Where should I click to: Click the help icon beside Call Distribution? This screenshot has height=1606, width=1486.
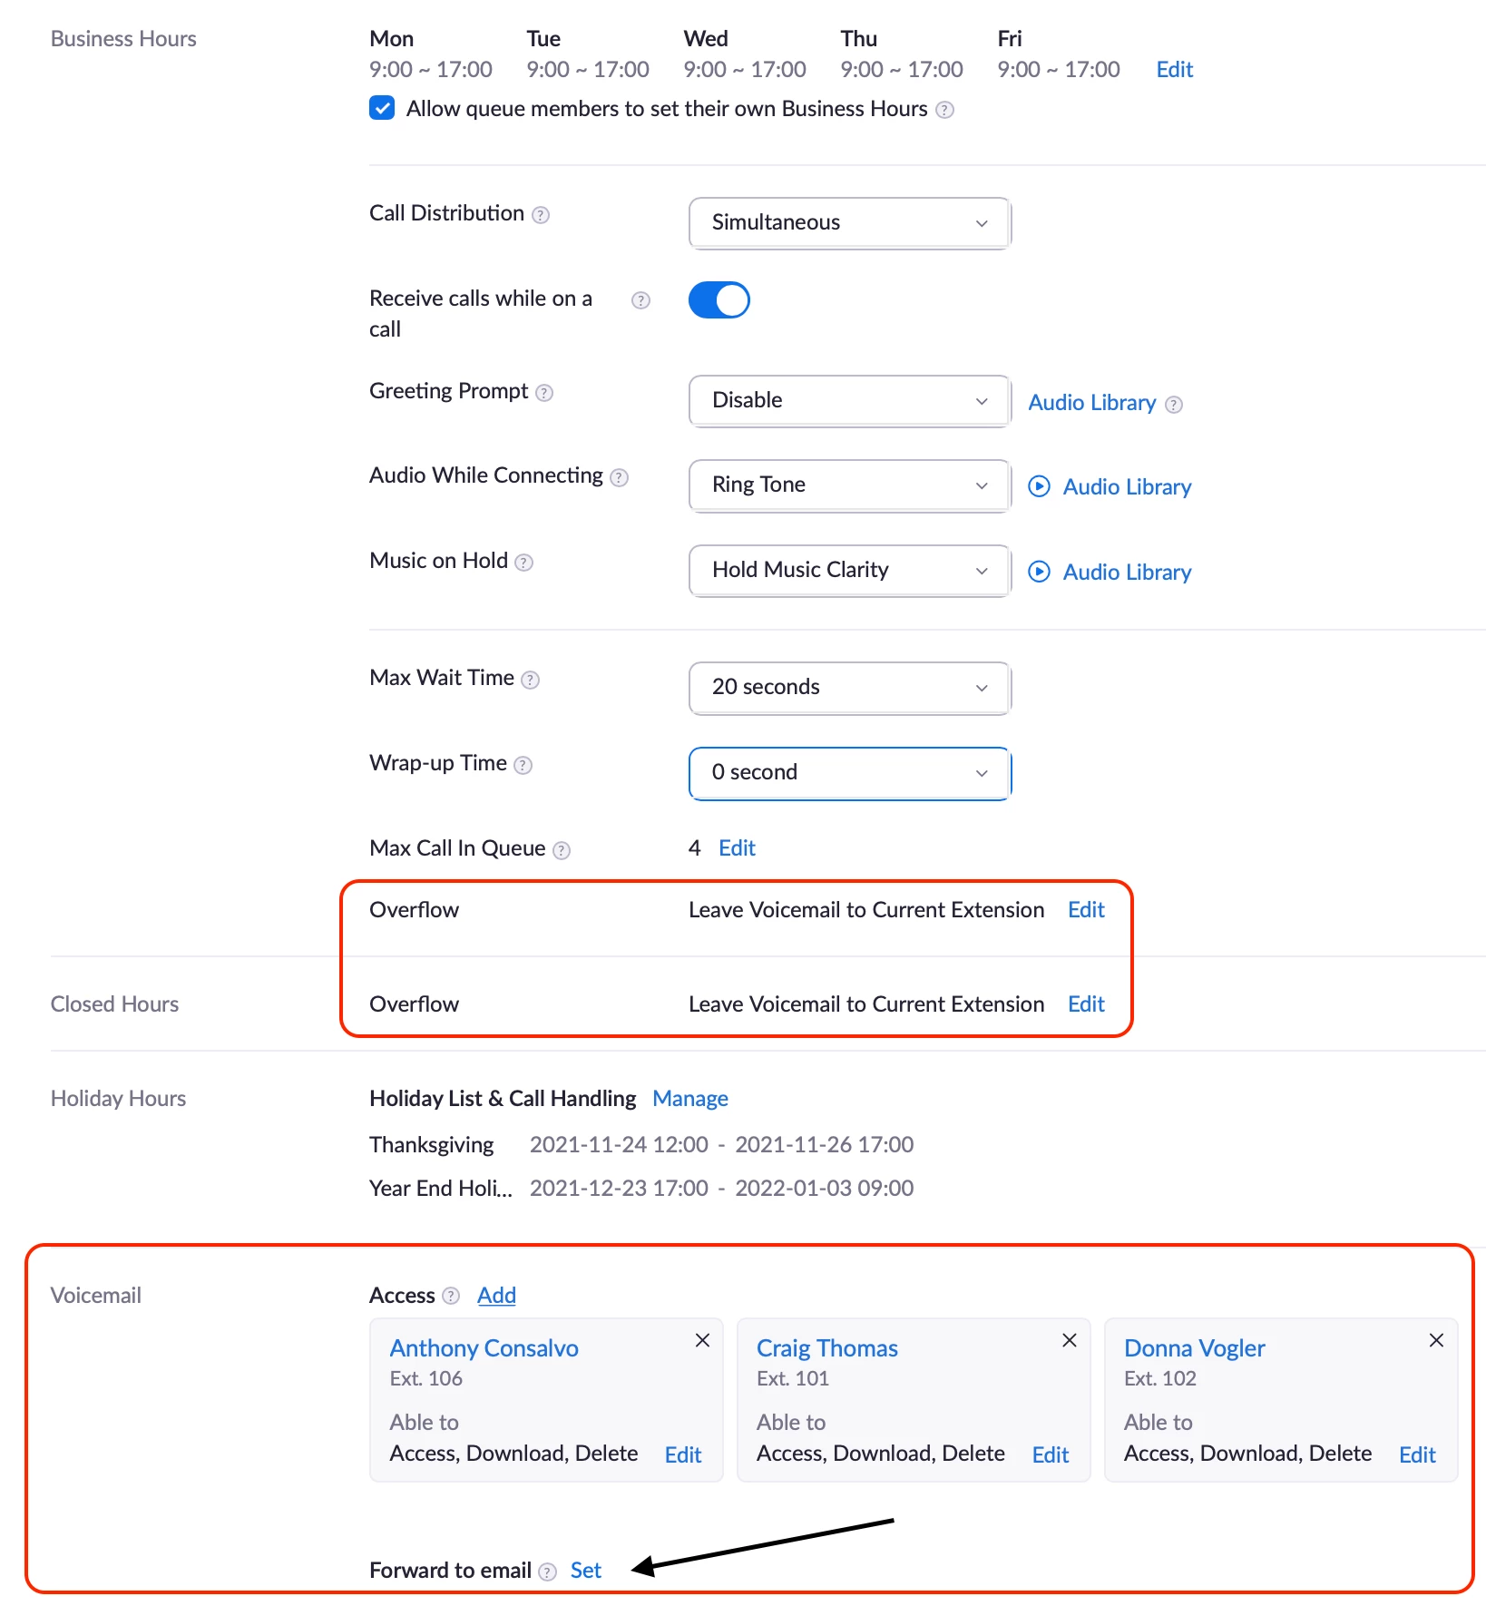click(x=541, y=215)
